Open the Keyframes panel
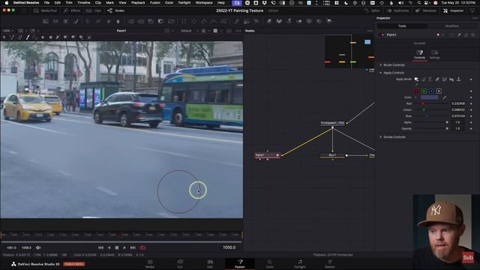This screenshot has height=270, width=480. (397, 10)
